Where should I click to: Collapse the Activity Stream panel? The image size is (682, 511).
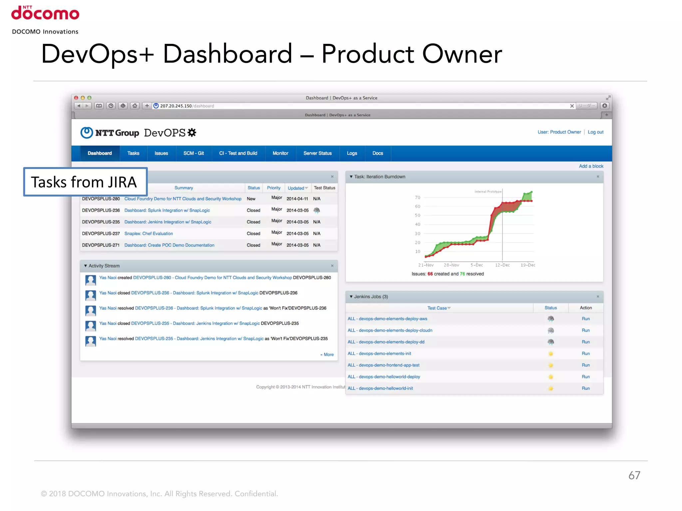[86, 266]
